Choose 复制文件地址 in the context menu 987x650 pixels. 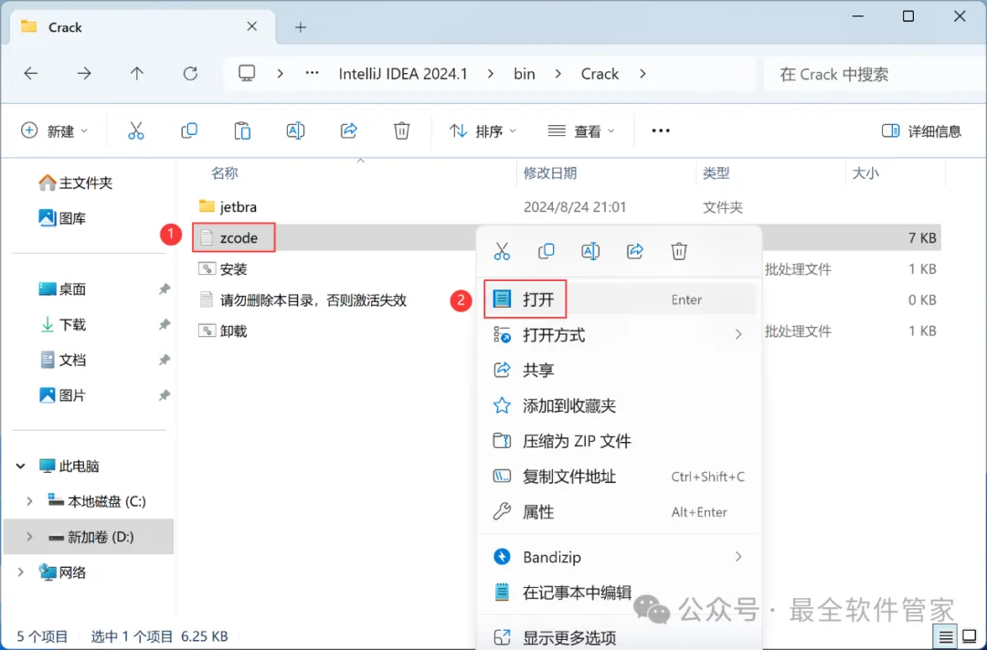(x=620, y=477)
